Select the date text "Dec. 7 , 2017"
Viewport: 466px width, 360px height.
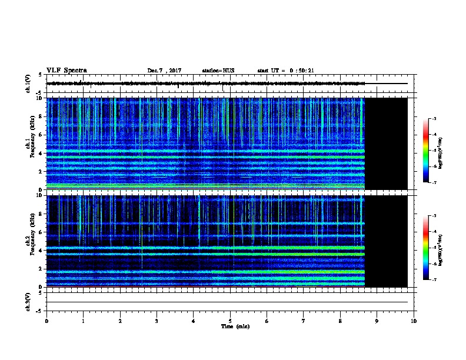click(x=164, y=71)
